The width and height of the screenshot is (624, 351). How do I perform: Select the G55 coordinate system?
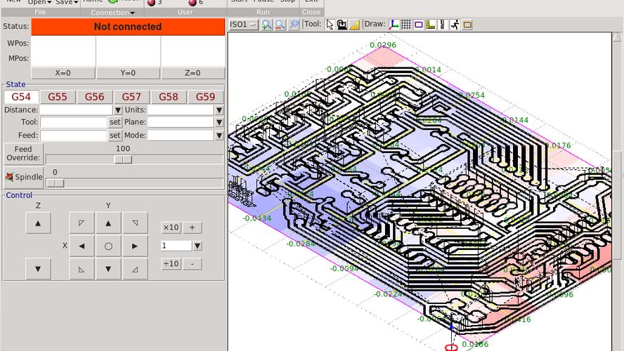(x=58, y=97)
